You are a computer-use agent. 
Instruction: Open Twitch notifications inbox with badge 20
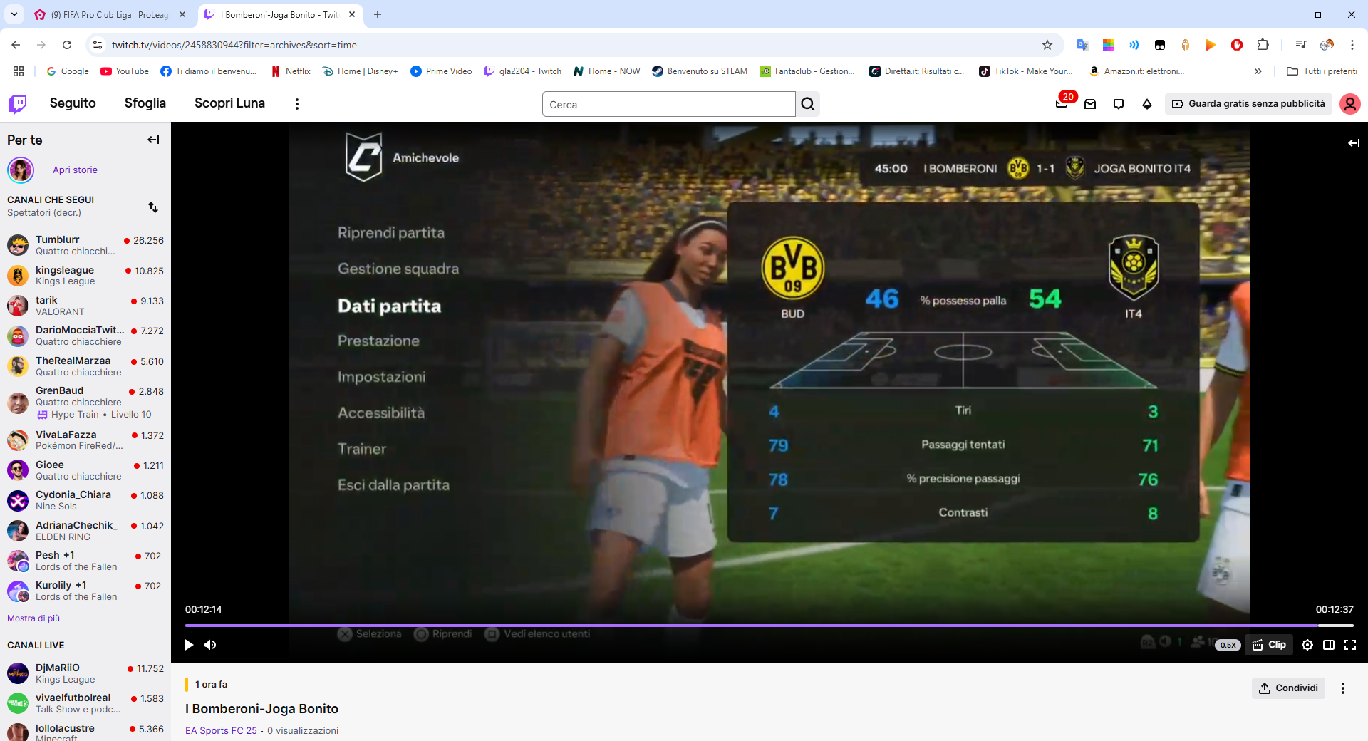point(1062,103)
